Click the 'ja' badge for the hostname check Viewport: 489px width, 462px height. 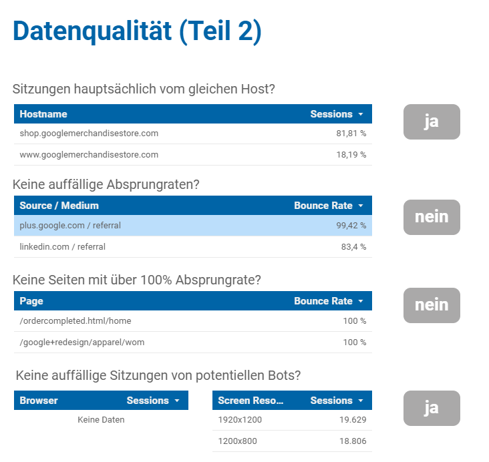(x=432, y=122)
